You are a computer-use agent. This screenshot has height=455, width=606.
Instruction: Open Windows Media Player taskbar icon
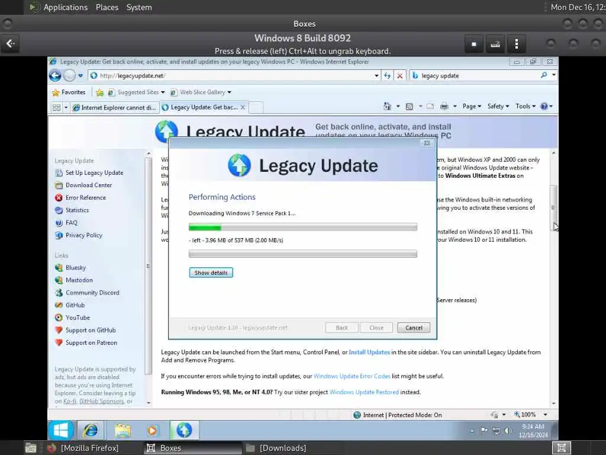152,430
